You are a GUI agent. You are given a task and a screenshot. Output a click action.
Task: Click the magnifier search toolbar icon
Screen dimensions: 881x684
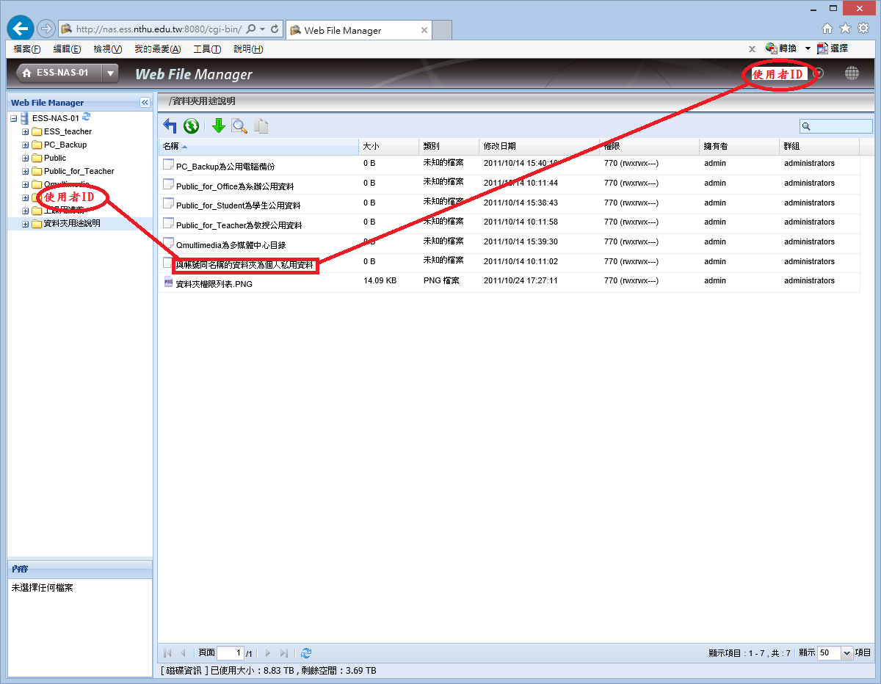239,126
